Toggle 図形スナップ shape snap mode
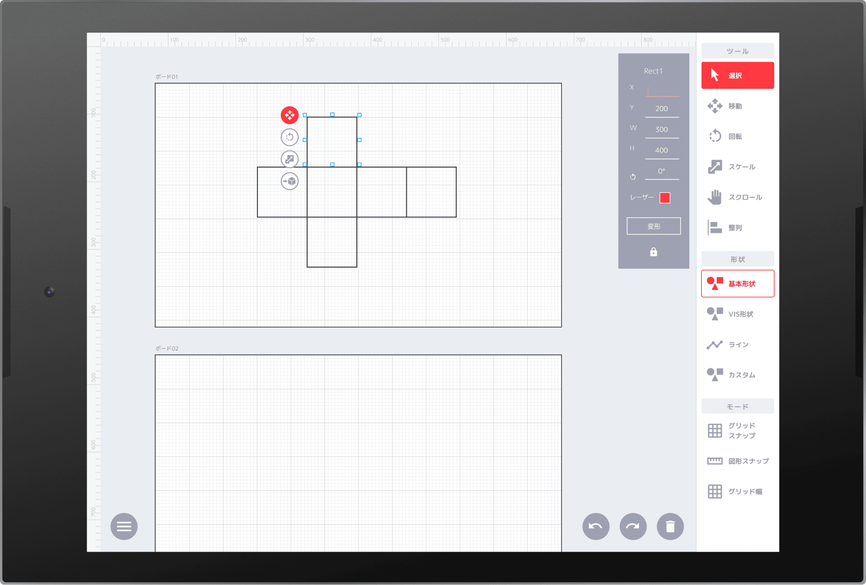Viewport: 866px width, 585px height. pos(737,461)
